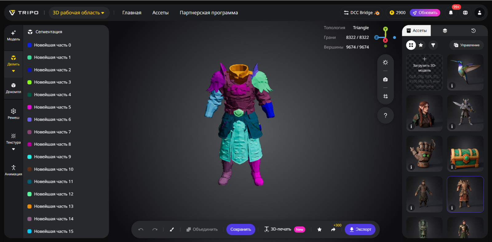Toggle the grid settings icon
The height and width of the screenshot is (242, 492).
point(385,96)
